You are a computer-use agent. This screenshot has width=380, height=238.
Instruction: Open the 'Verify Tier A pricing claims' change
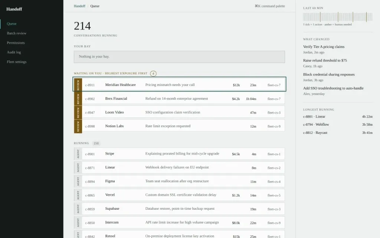[x=324, y=46]
